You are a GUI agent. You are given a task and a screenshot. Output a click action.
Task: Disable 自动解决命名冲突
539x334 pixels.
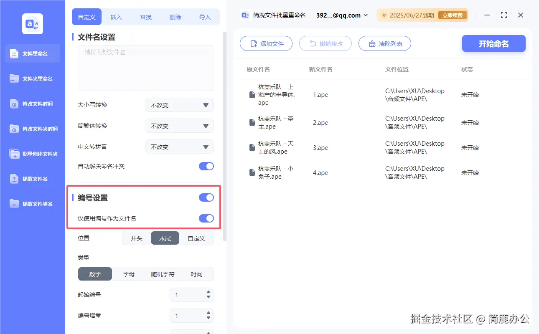click(x=206, y=166)
